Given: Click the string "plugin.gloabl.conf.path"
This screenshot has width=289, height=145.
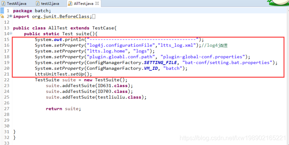Looking at the screenshot, I should click(x=121, y=57).
